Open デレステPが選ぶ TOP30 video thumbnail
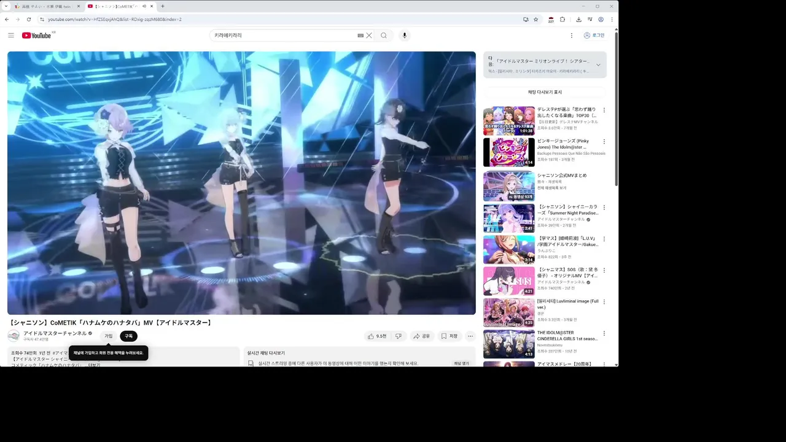Viewport: 786px width, 442px height. [509, 121]
